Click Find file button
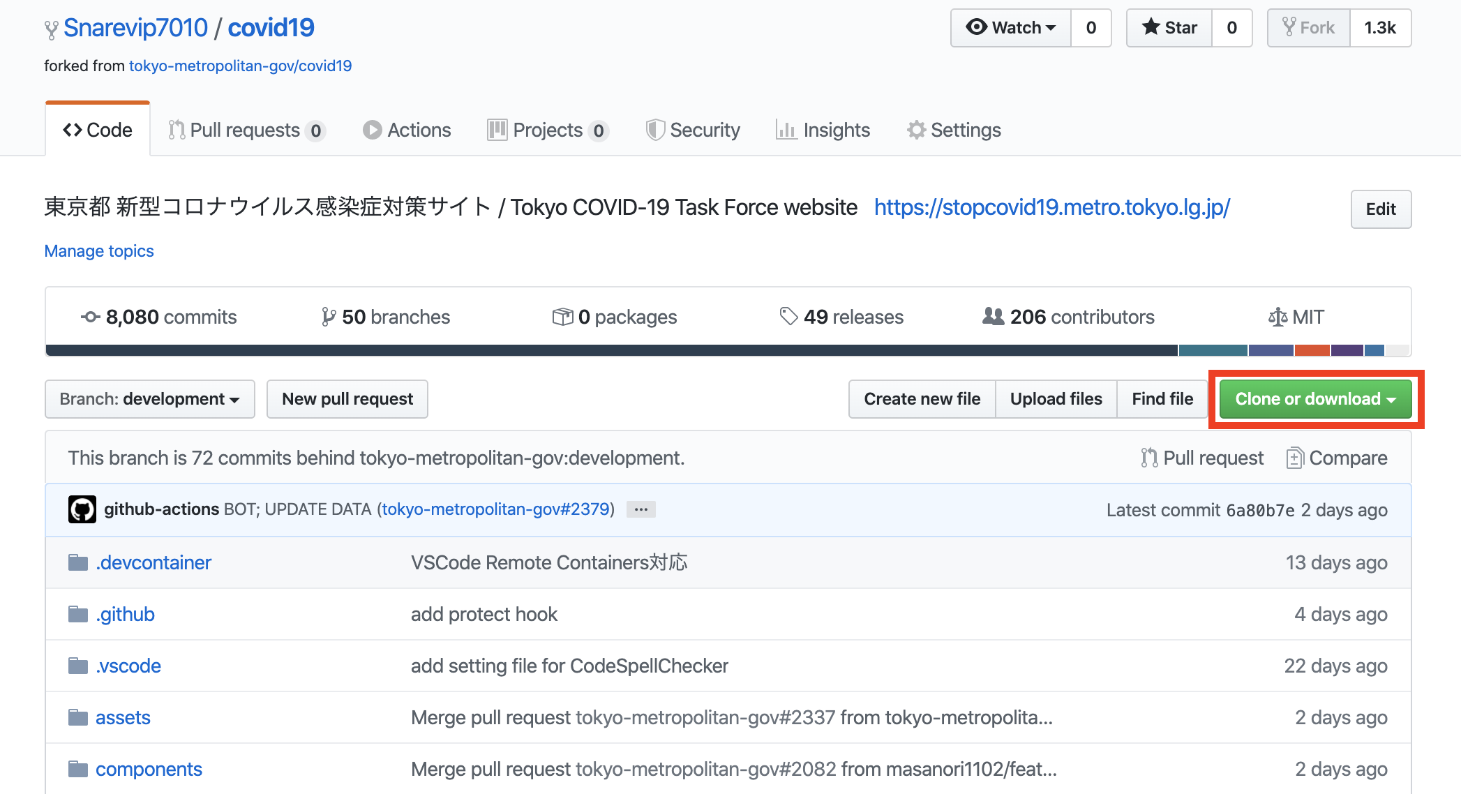This screenshot has width=1461, height=794. click(1162, 399)
